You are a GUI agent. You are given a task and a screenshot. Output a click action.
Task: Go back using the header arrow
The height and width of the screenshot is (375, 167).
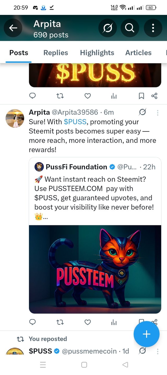(x=13, y=28)
